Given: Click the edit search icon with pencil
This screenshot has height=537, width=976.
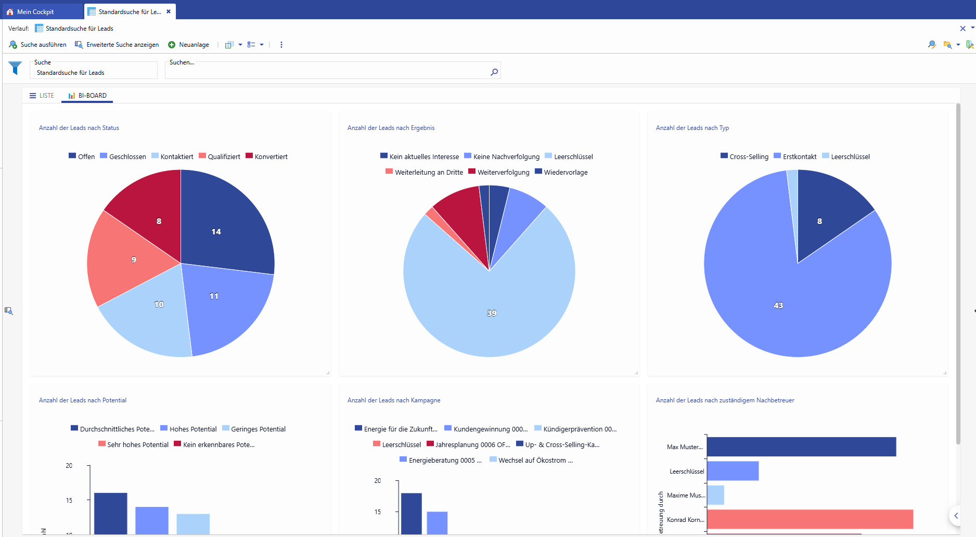Looking at the screenshot, I should (x=932, y=45).
